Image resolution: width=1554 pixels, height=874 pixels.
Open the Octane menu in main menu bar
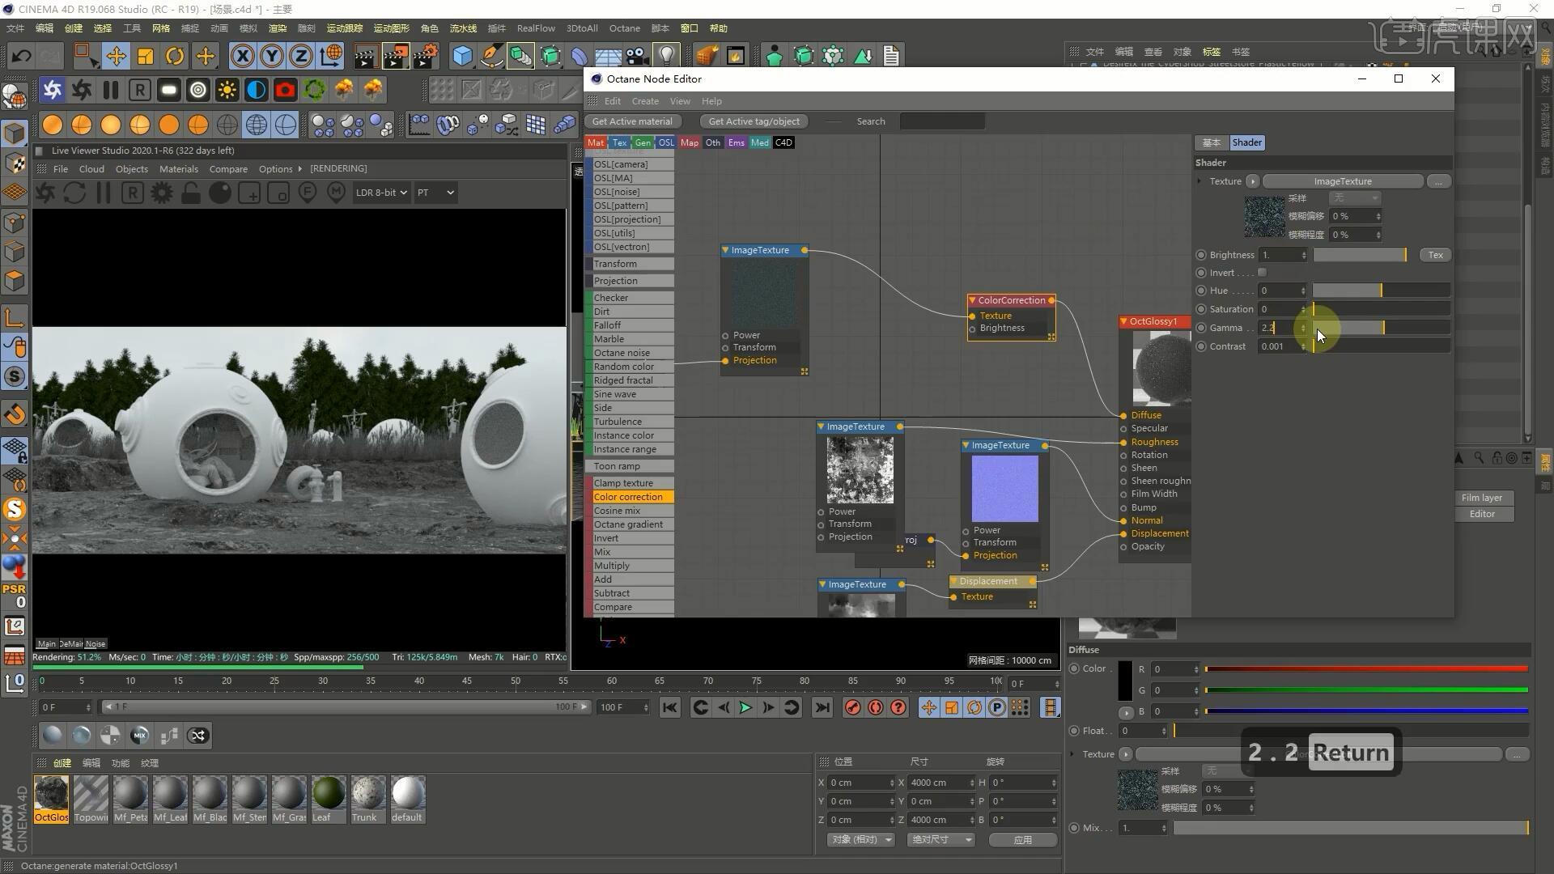tap(624, 28)
